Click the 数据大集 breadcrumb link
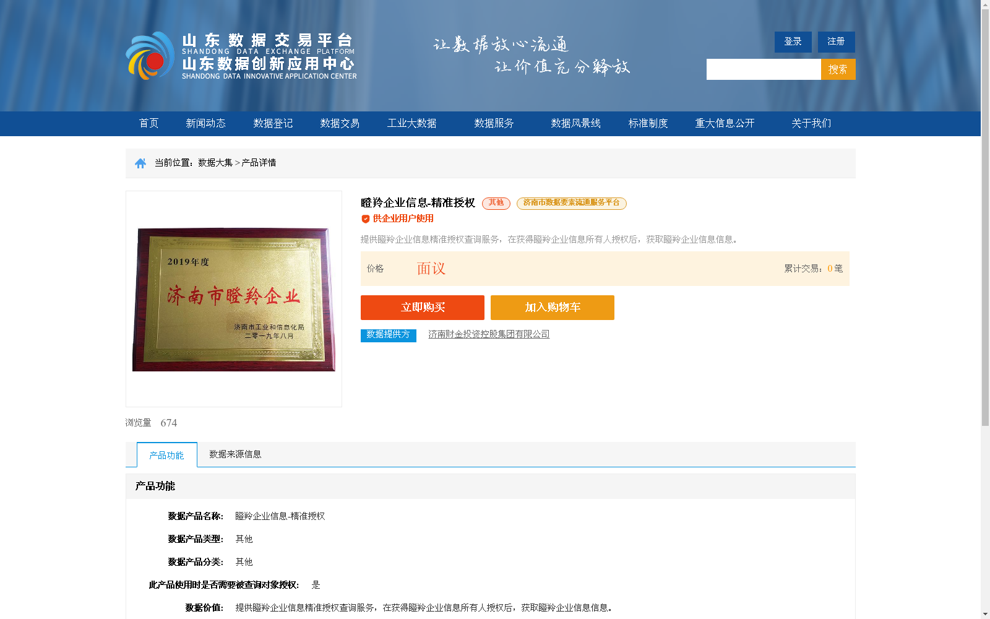 [x=215, y=163]
